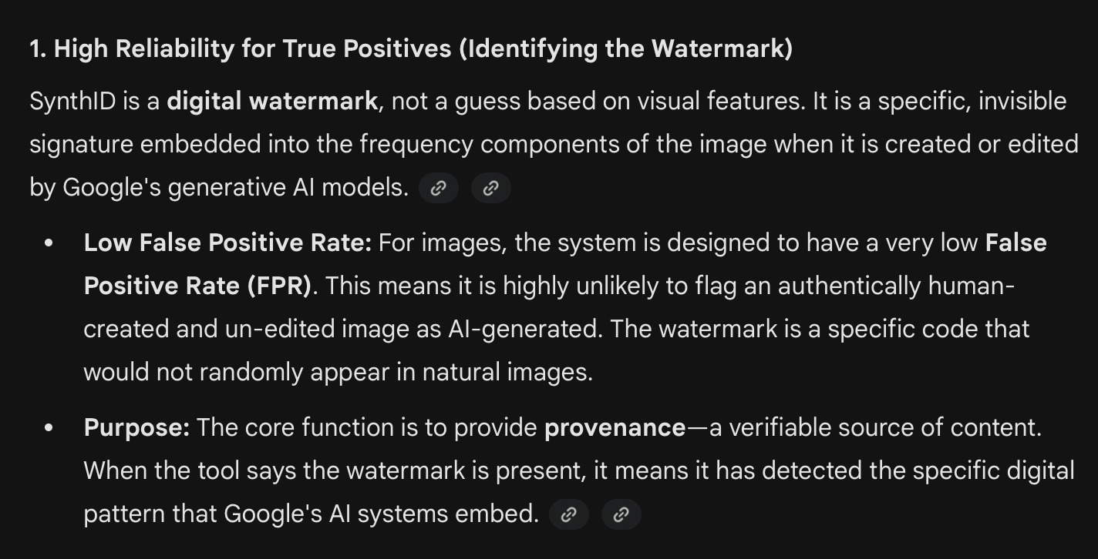
Task: Click the bold 'Purpose:' label
Action: (x=136, y=428)
